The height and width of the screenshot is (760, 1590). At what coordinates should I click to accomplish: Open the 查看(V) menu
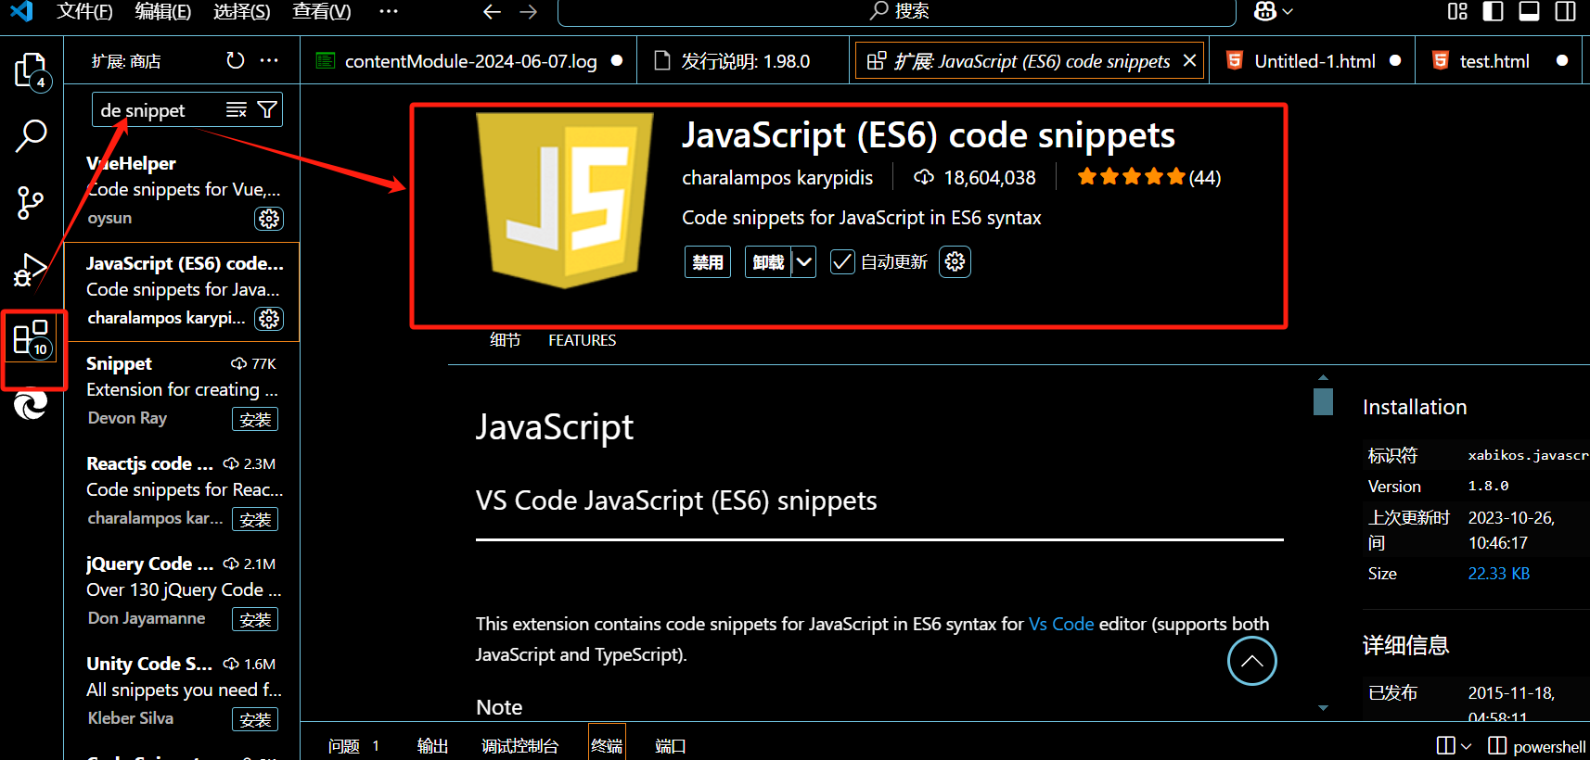pos(322,11)
